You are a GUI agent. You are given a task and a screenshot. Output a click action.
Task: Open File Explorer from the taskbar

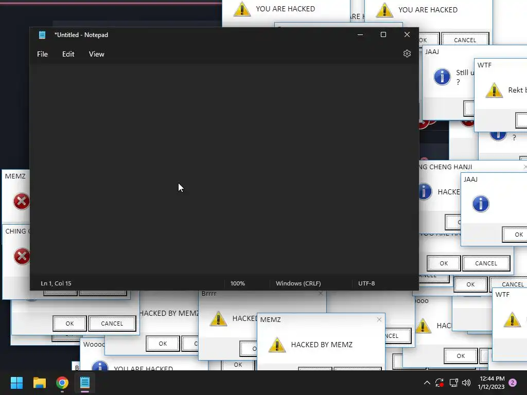[x=39, y=383]
